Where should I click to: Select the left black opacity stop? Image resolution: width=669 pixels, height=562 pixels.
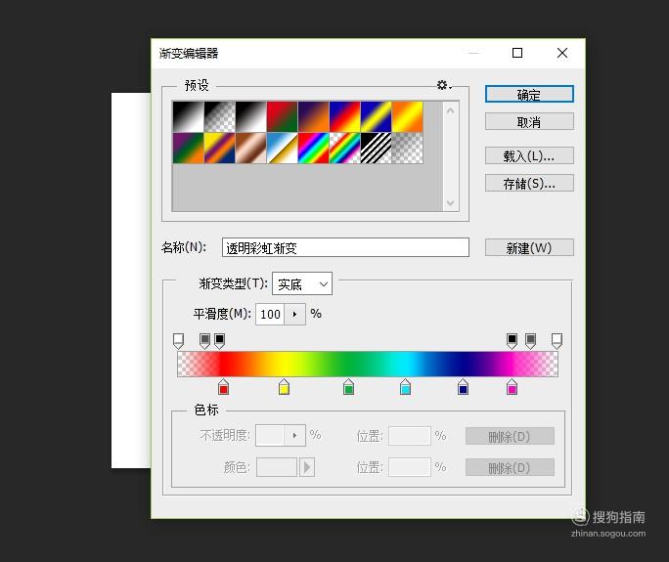219,341
